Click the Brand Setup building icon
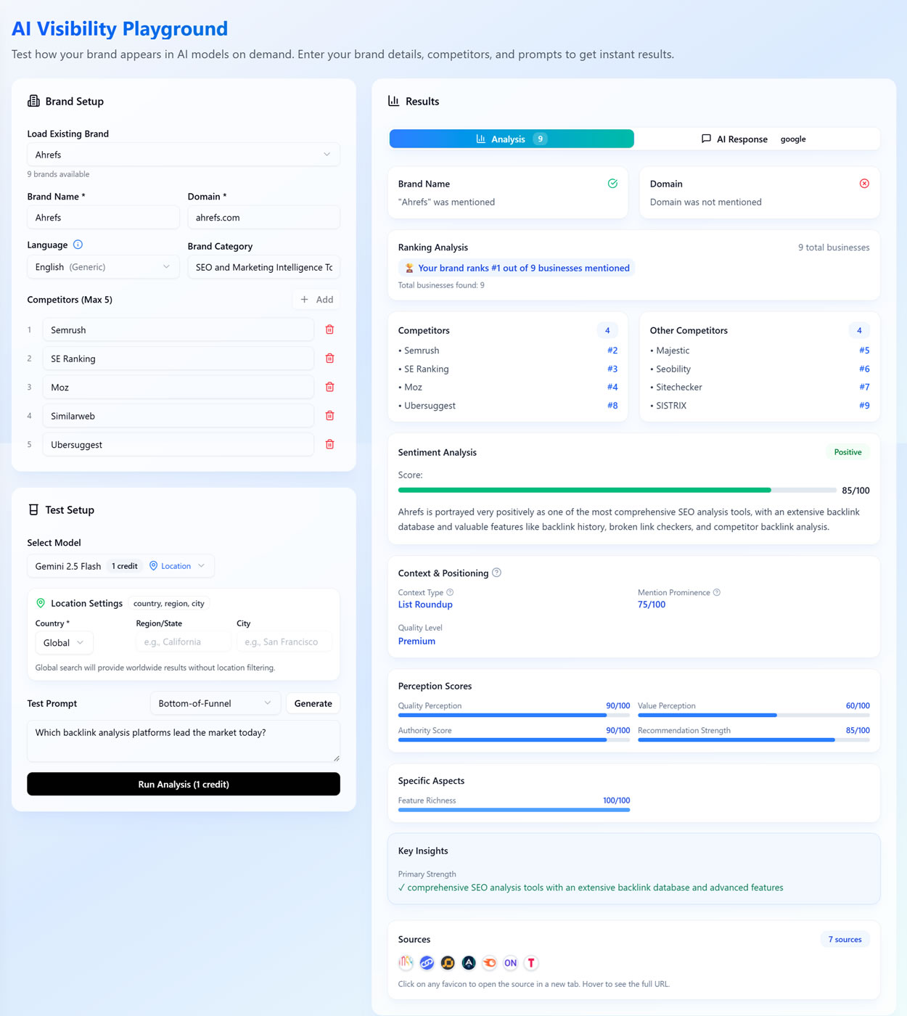Viewport: 907px width, 1016px height. [x=33, y=101]
